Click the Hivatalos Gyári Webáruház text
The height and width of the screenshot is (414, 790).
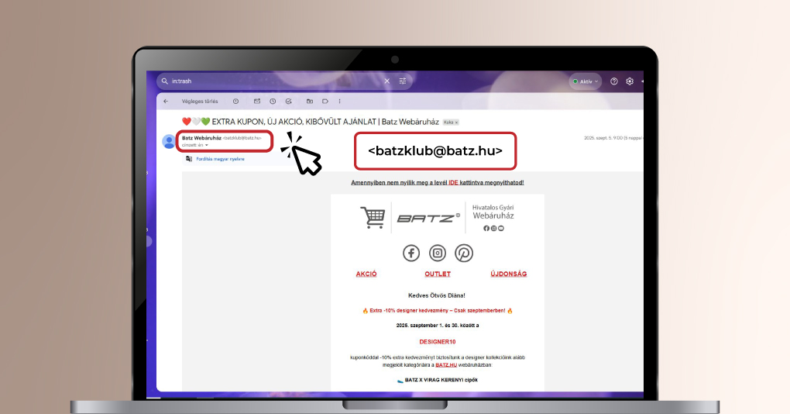click(493, 212)
